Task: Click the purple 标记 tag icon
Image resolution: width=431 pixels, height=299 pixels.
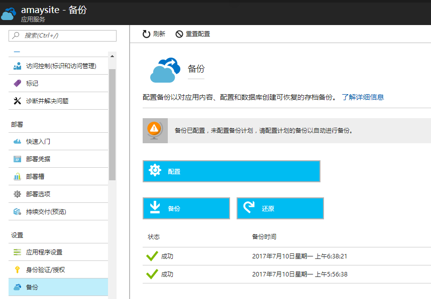Action: coord(18,83)
